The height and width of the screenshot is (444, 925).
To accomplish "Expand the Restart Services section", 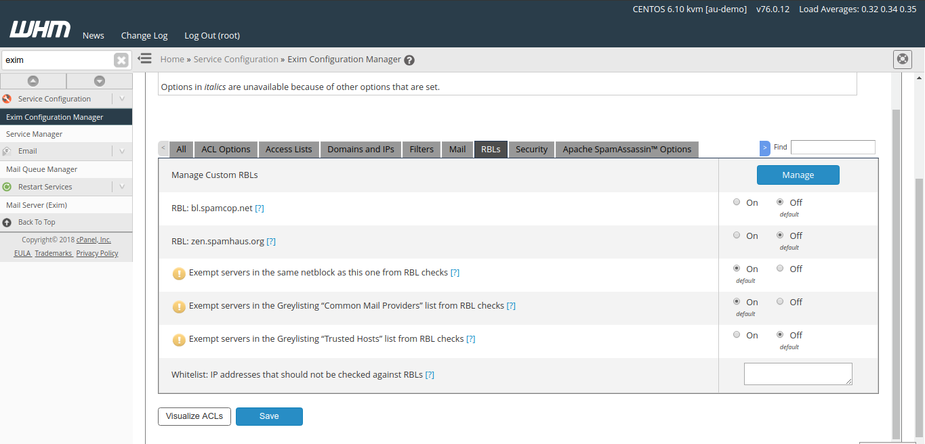I will tap(122, 186).
